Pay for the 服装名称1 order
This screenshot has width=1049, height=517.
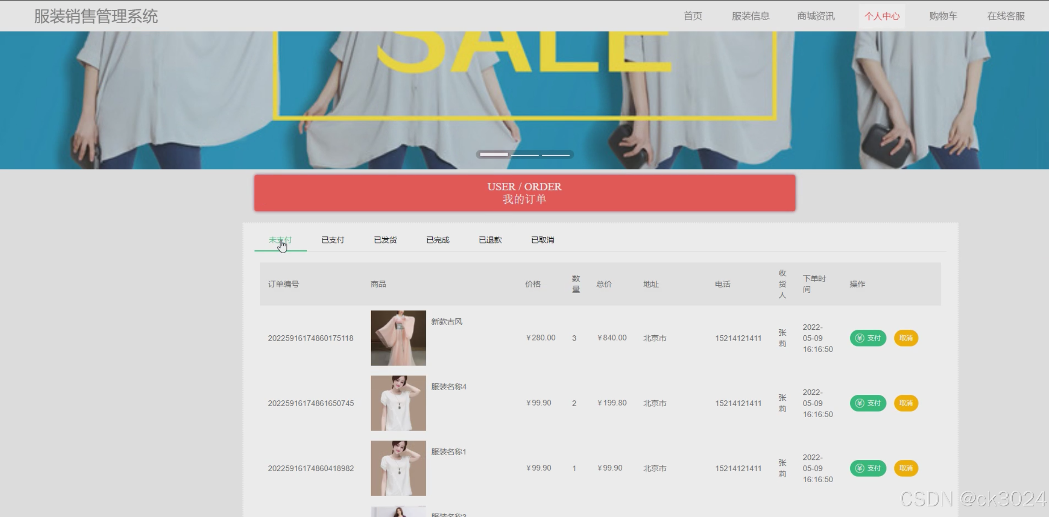[867, 468]
